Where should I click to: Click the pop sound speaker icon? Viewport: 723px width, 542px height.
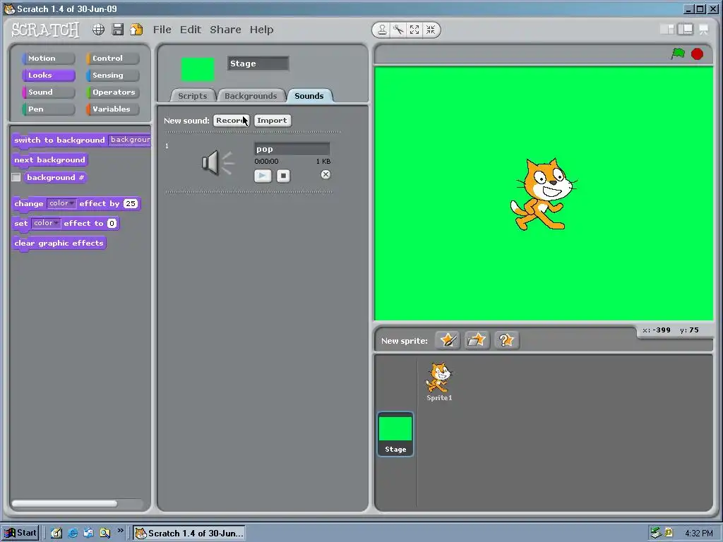[217, 163]
